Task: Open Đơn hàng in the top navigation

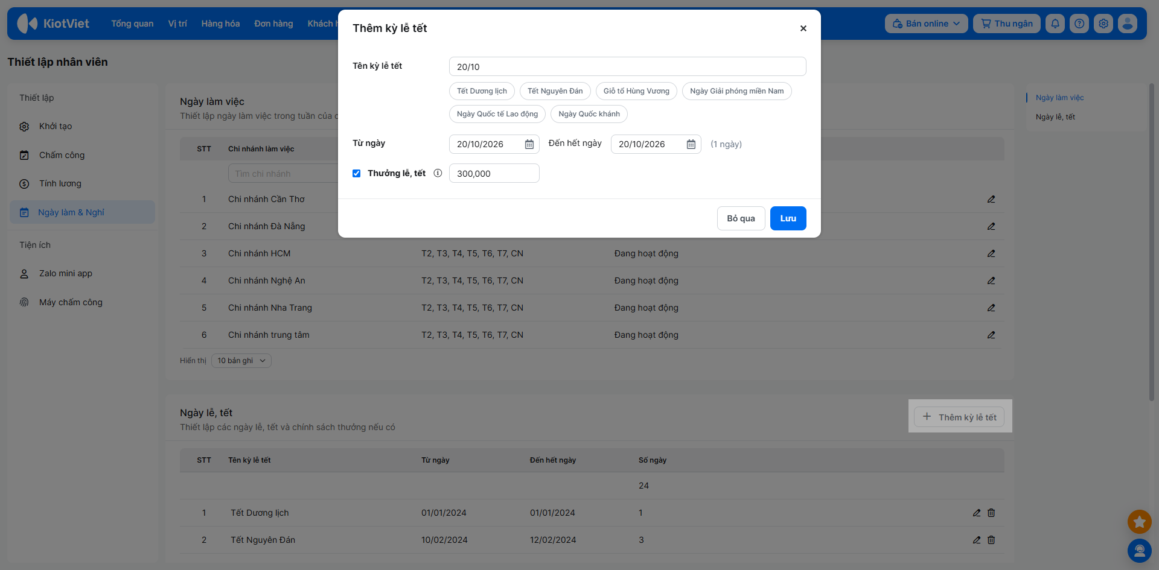Action: coord(273,24)
